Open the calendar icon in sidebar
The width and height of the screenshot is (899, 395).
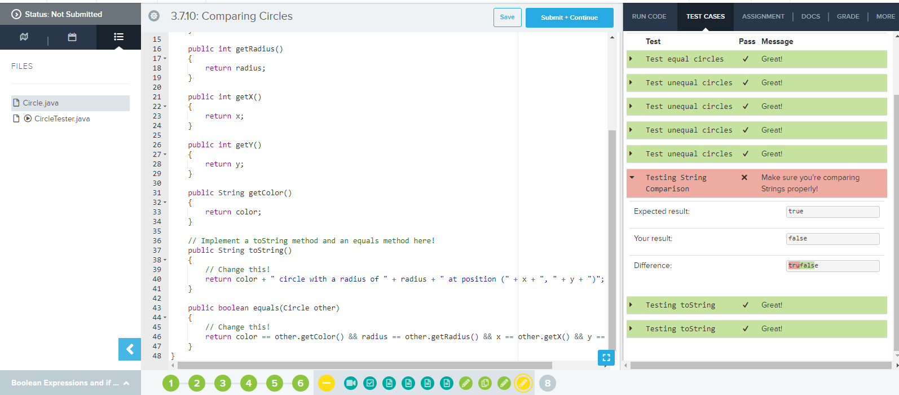click(72, 37)
